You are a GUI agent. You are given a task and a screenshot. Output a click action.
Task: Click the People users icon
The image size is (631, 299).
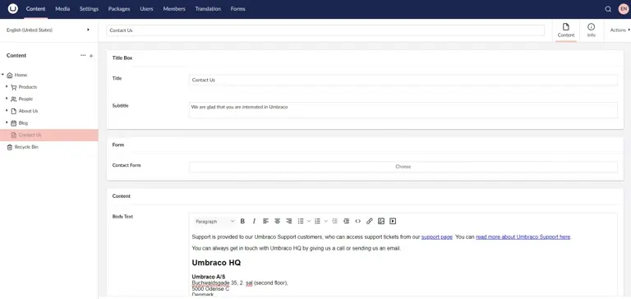(x=14, y=99)
